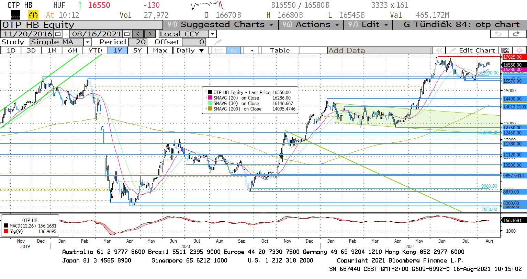Screen dimensions: 527x279
Task: Click the Period value field
Action: pos(138,42)
